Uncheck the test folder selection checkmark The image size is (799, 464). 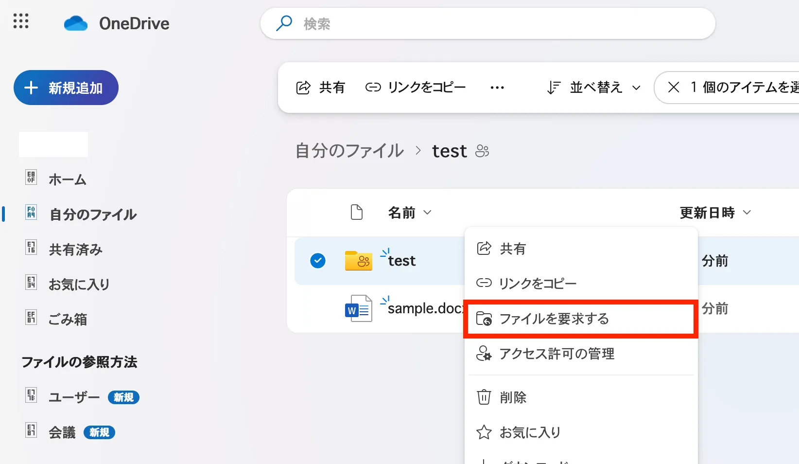318,261
